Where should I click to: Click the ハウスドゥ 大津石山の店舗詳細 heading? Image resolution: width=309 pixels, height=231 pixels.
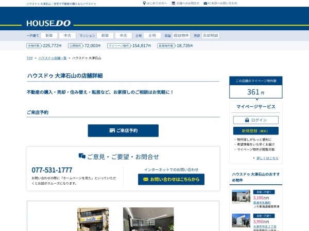click(65, 76)
